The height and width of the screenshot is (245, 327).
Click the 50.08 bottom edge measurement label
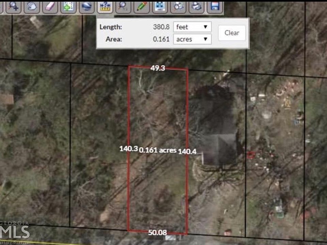point(157,233)
